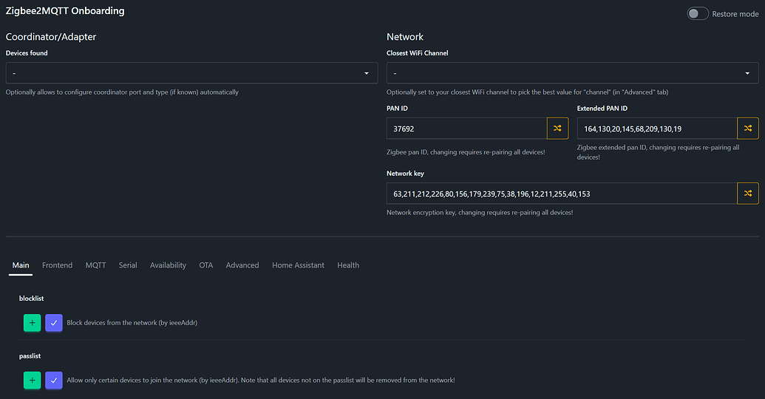Add a passlist entry with plus button

click(33, 381)
